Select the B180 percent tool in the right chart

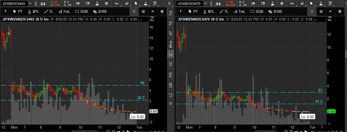(275, 11)
